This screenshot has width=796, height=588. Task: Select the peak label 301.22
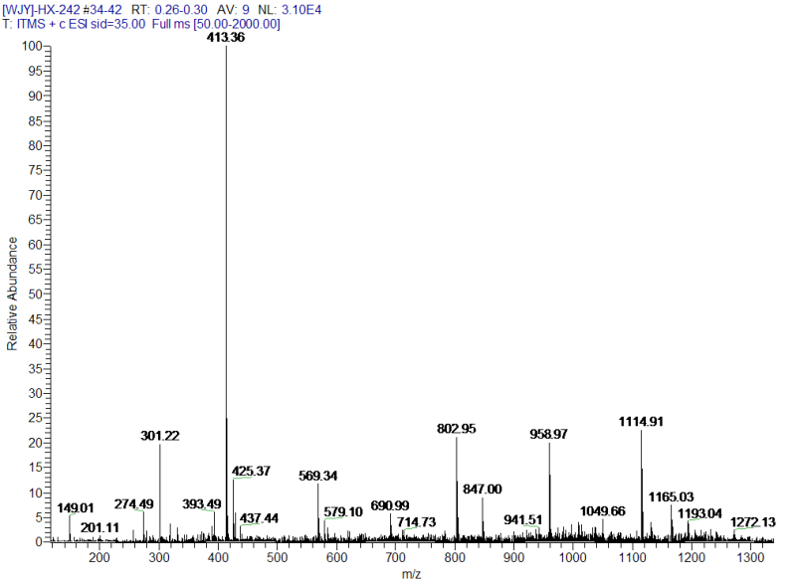coord(160,436)
